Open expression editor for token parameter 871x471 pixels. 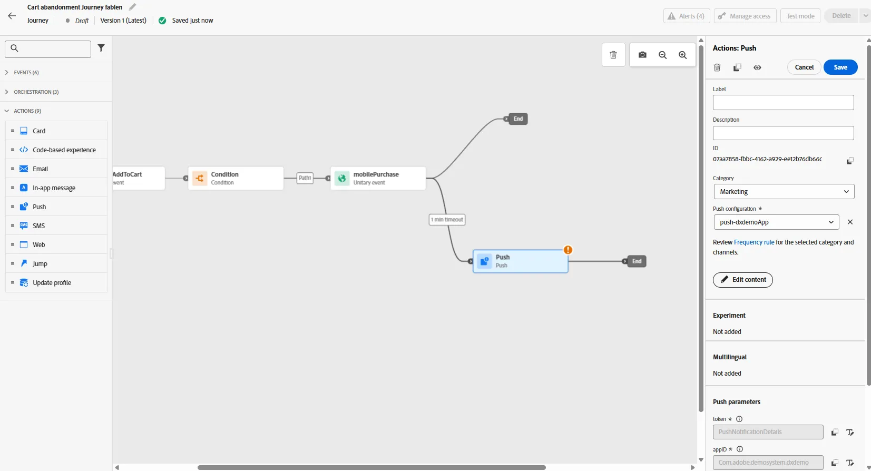click(850, 433)
